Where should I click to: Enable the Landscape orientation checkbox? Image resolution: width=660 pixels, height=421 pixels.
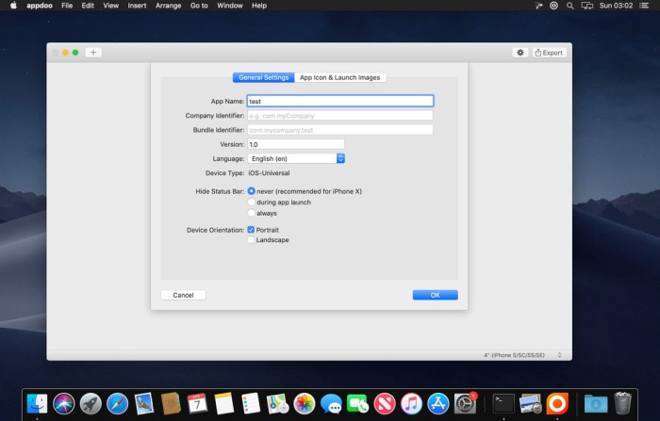tap(251, 240)
